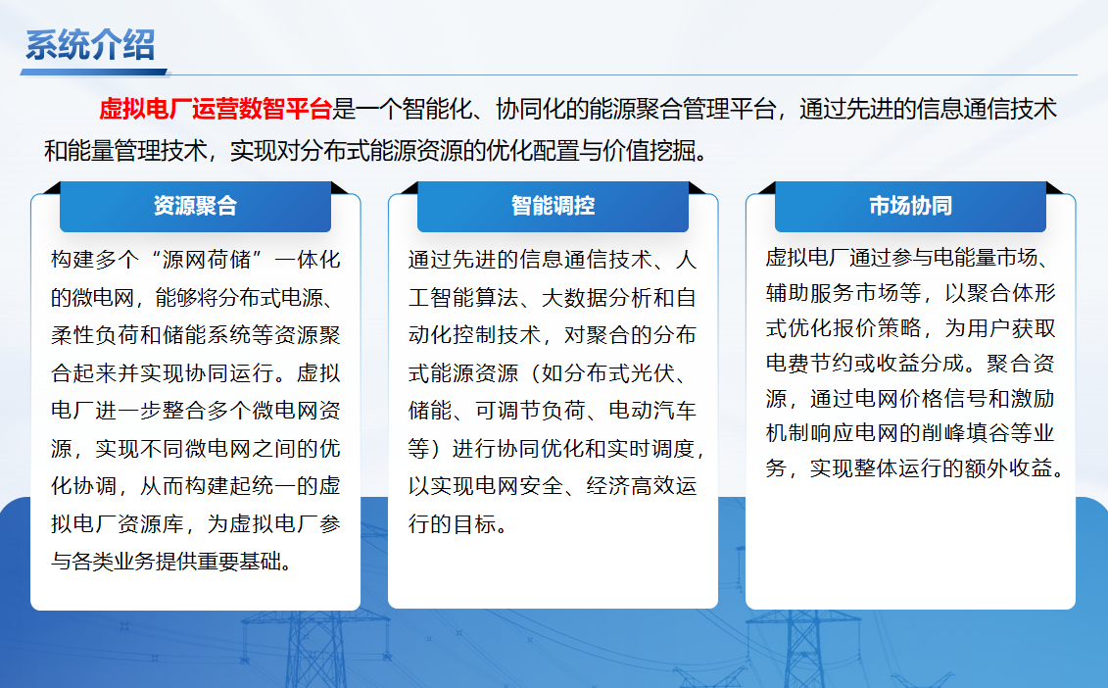Click the empty white space in 市场协同 card
1108x688 pixels.
(910, 549)
